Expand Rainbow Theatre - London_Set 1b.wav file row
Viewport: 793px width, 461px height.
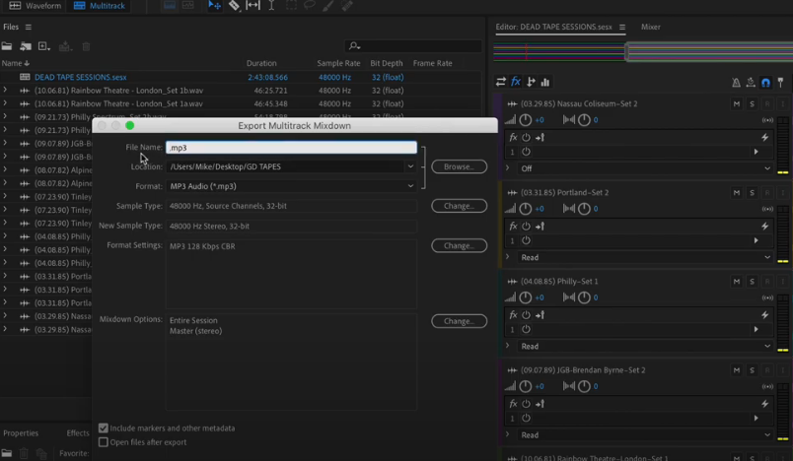[x=5, y=91]
